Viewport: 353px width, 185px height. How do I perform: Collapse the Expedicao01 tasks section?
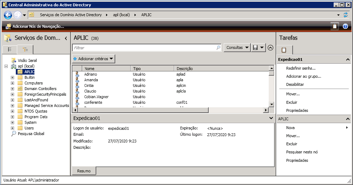[348, 59]
